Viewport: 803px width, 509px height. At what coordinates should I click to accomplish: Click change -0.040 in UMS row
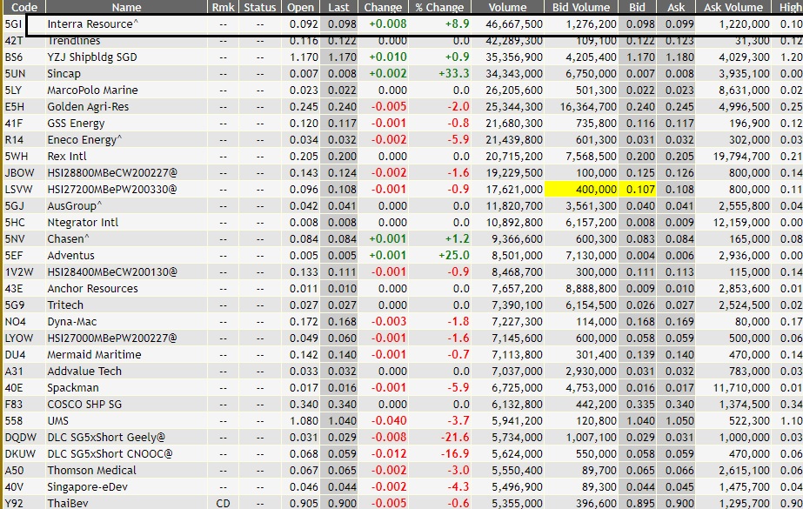click(x=388, y=421)
